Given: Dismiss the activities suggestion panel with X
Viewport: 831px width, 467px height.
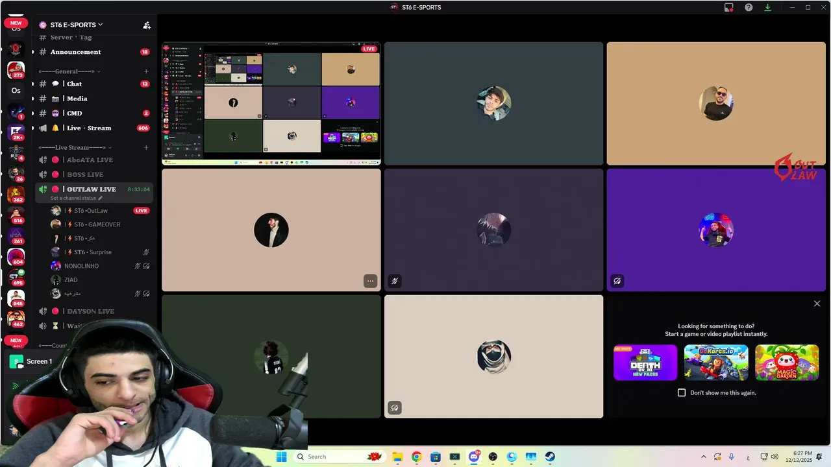Looking at the screenshot, I should (817, 304).
